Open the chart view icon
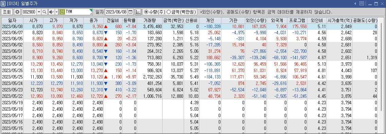This screenshot has height=134, width=386. point(138,12)
